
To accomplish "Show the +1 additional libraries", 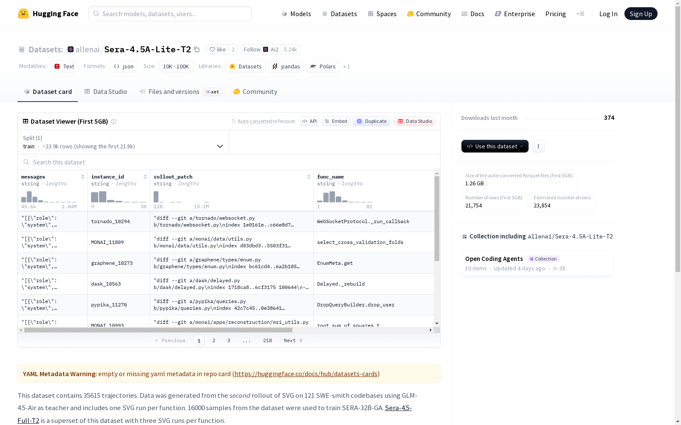I will pyautogui.click(x=346, y=66).
